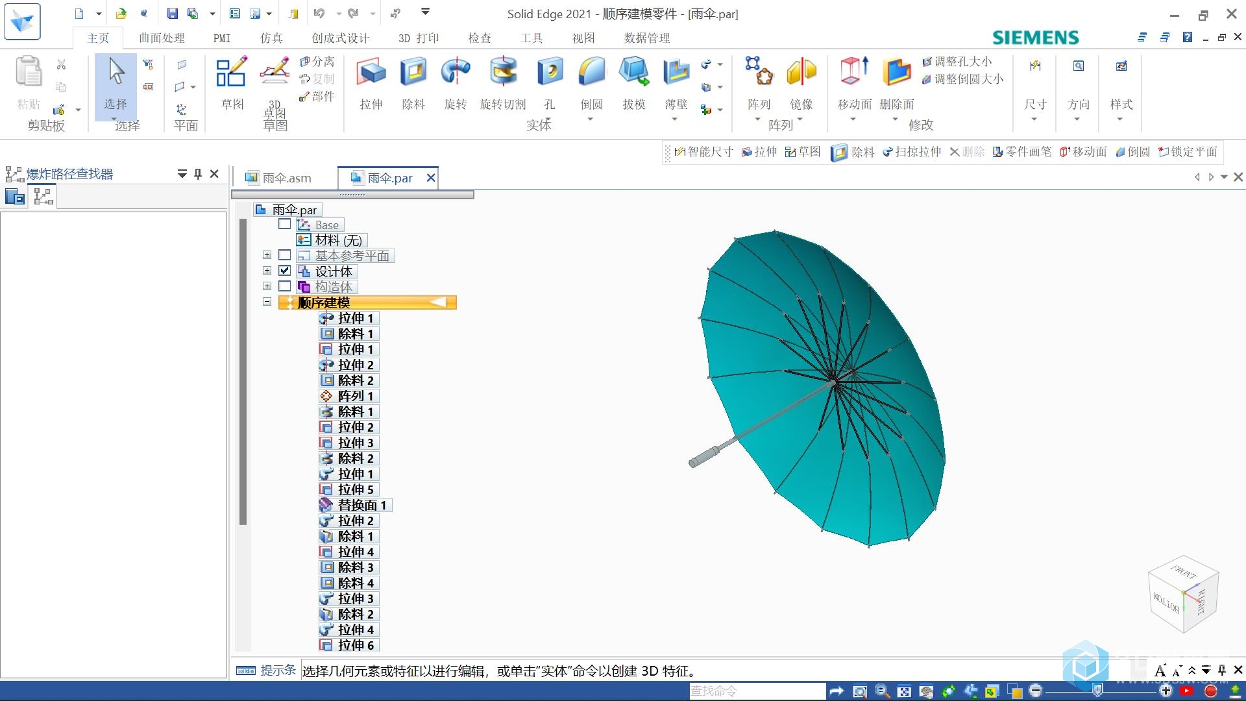Uncheck the 设计体 checkbox
The height and width of the screenshot is (701, 1246).
[x=284, y=271]
